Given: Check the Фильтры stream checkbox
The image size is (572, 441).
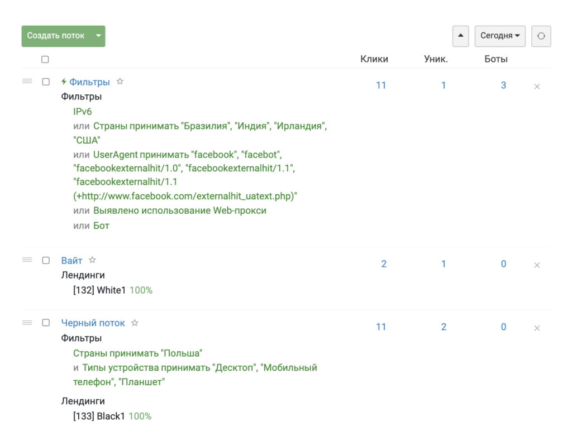Looking at the screenshot, I should coord(46,82).
